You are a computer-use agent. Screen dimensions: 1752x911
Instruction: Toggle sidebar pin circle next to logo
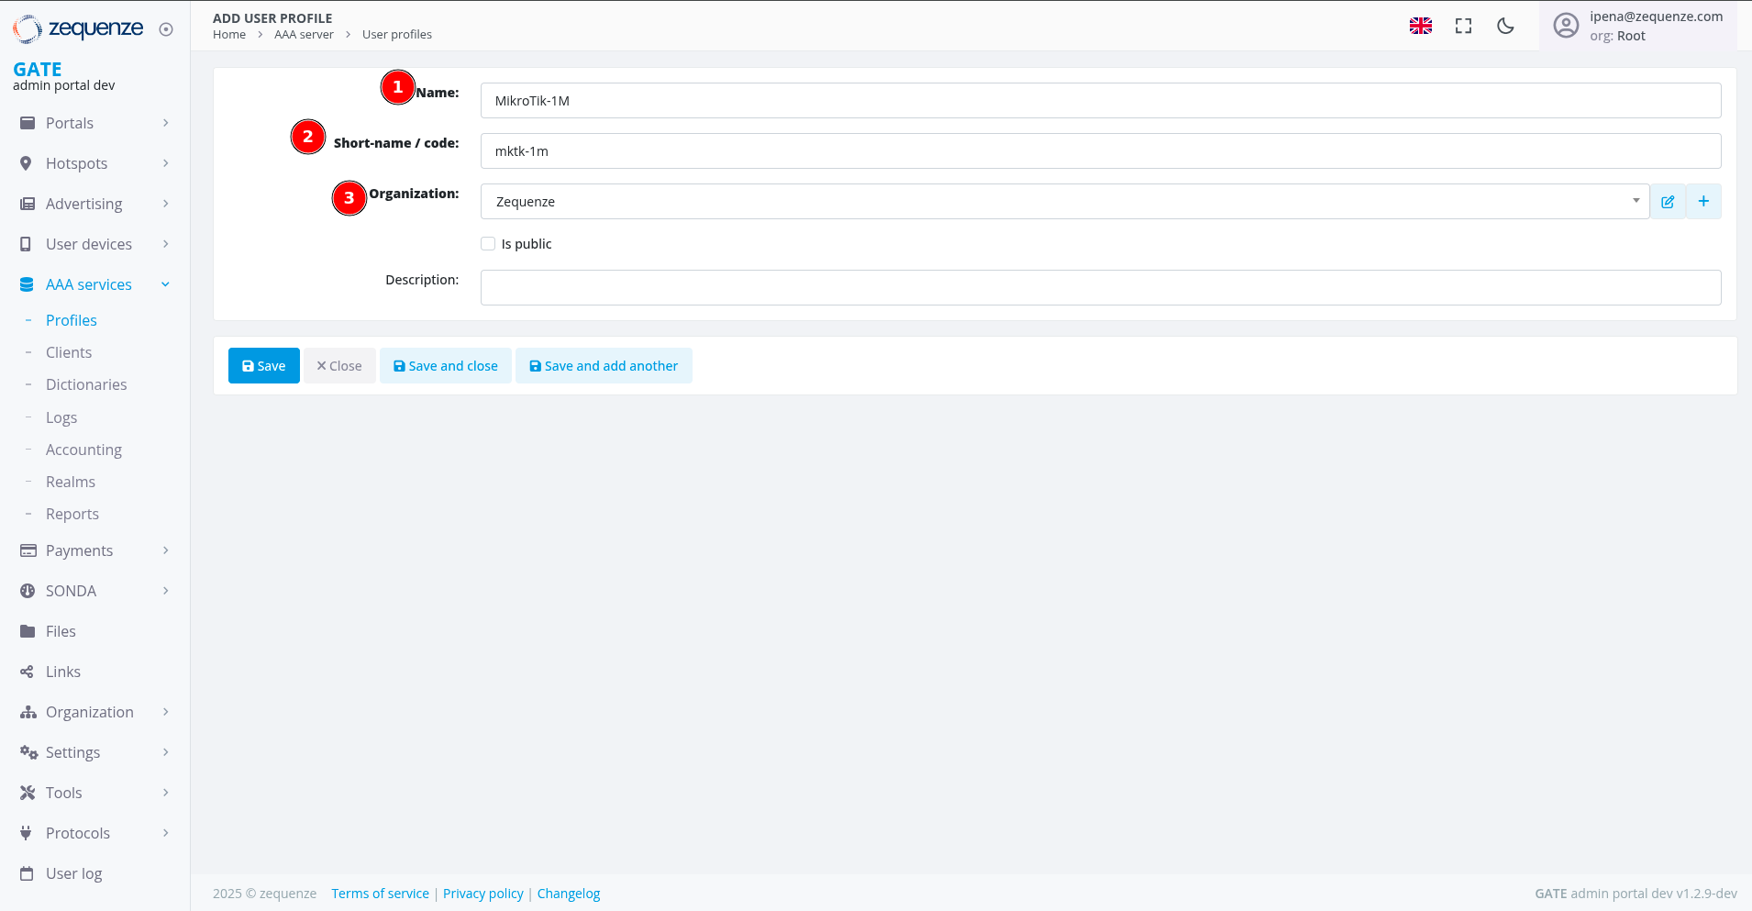[166, 29]
